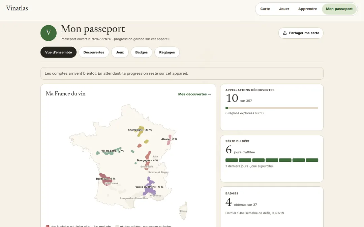Open the Carte navigation item

[265, 9]
